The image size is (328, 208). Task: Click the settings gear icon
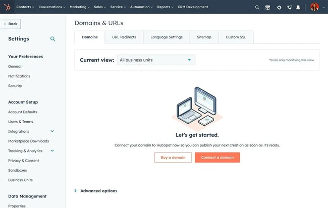tap(279, 8)
